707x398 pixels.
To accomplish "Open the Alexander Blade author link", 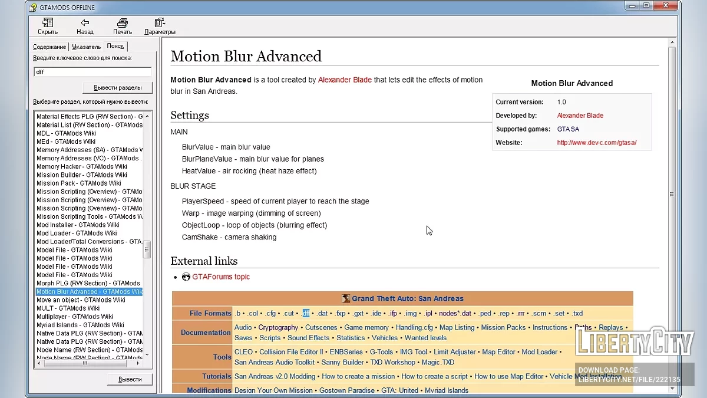I will click(345, 80).
